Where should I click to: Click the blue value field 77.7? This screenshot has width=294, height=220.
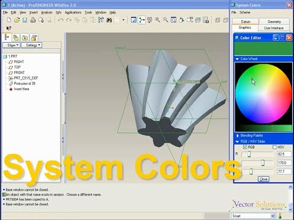284,172
